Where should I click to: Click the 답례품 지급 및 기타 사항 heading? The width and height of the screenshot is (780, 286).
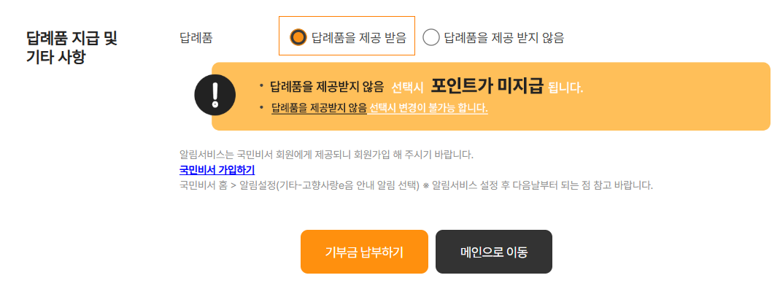(72, 47)
